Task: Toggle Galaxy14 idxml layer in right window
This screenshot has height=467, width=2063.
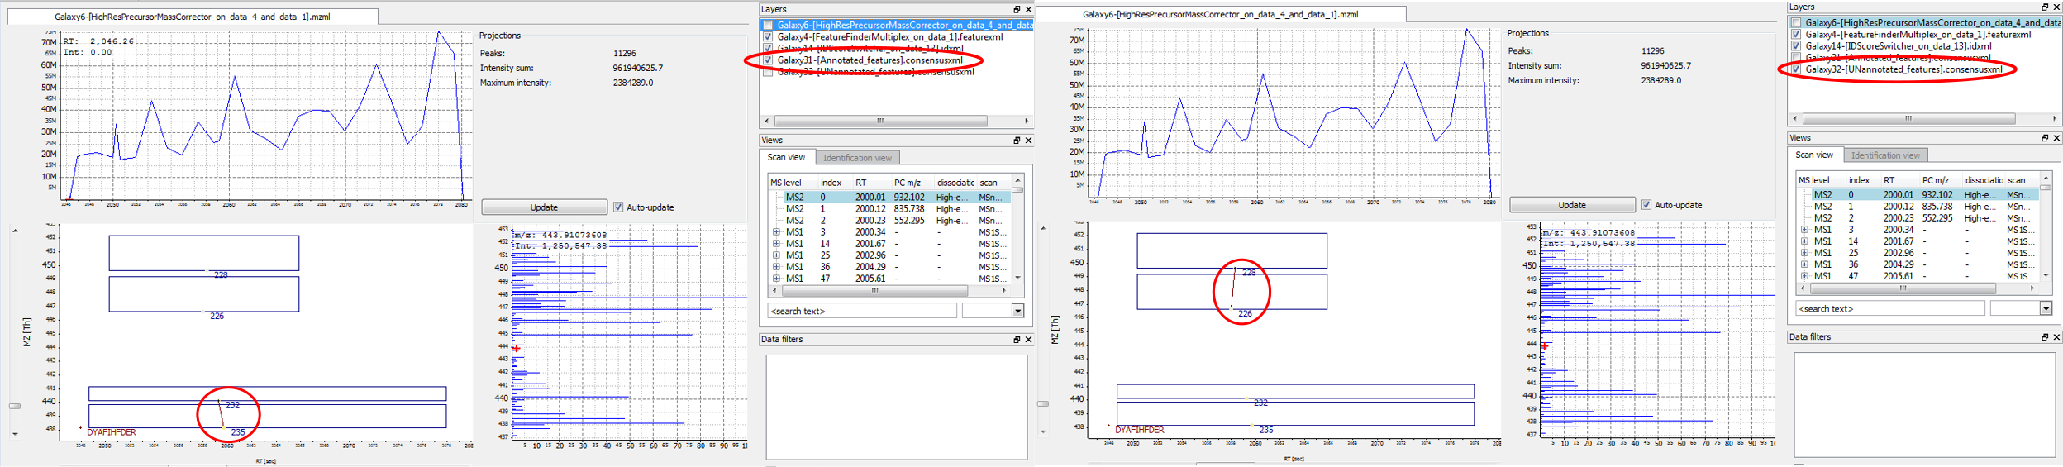Action: pyautogui.click(x=1796, y=45)
